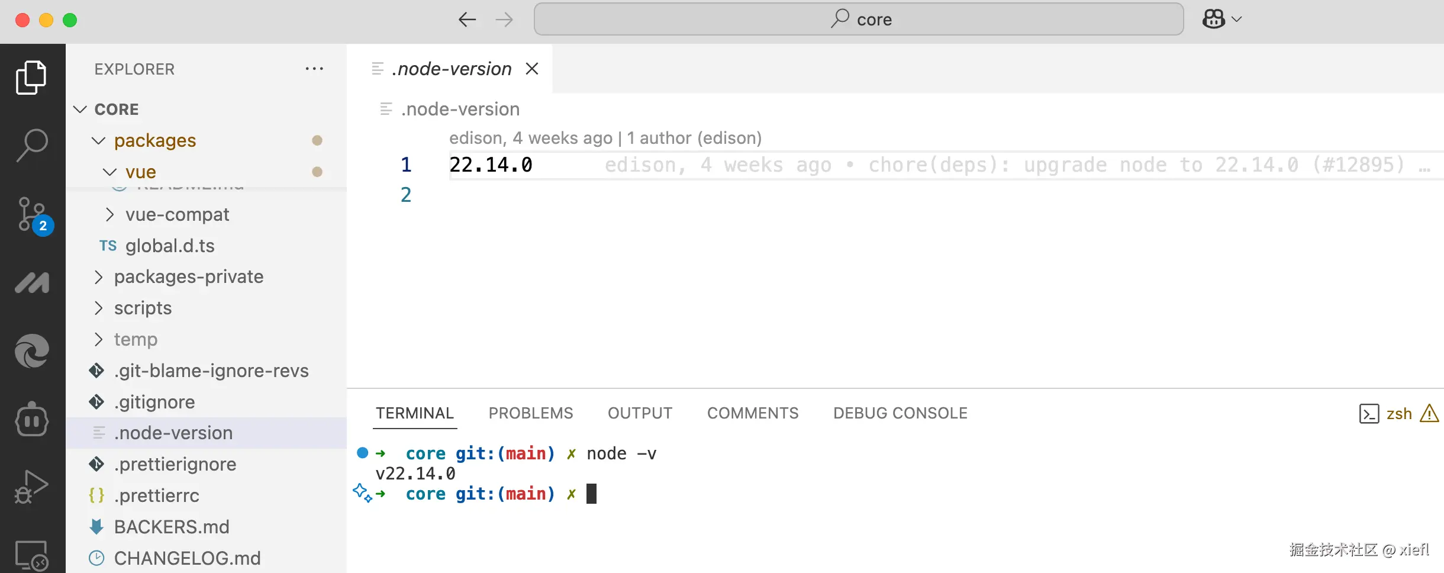1444x573 pixels.
Task: Click the Copilot icon in title bar
Action: coord(1213,20)
